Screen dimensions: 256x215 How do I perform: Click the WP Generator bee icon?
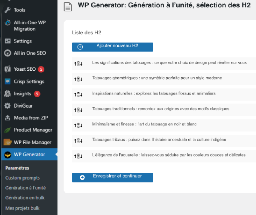coord(7,155)
